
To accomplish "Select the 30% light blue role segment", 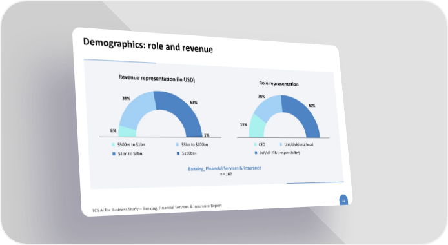I will click(x=267, y=107).
